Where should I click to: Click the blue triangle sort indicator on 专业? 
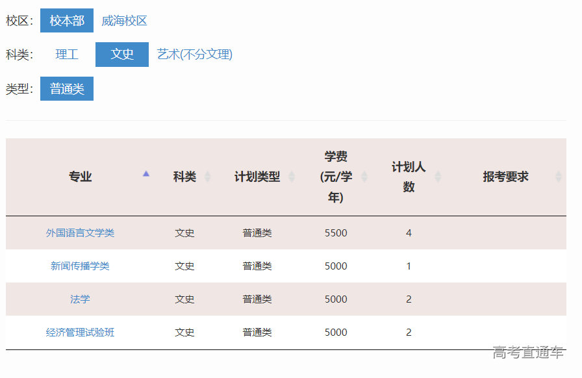tap(146, 173)
